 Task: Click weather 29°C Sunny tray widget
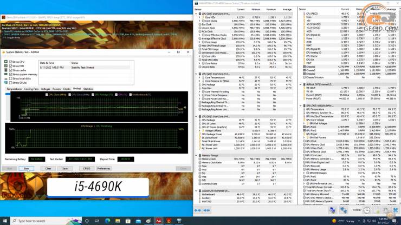[343, 221]
